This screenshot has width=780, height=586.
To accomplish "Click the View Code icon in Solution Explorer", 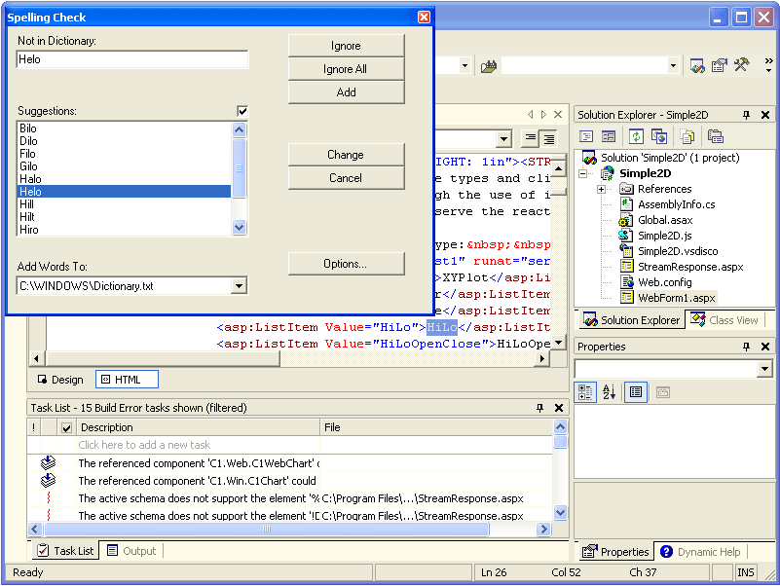I will coord(586,134).
